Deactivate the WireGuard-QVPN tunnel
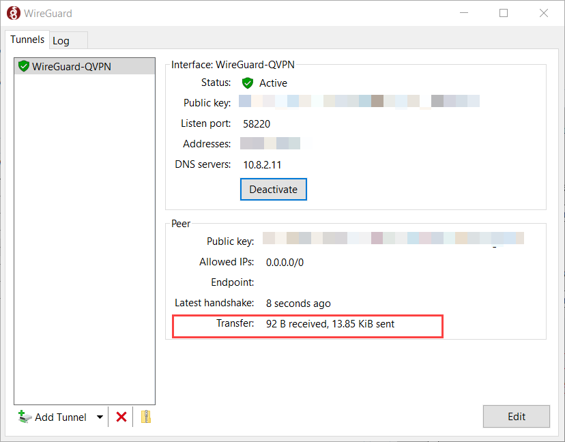The width and height of the screenshot is (565, 442). pyautogui.click(x=273, y=189)
